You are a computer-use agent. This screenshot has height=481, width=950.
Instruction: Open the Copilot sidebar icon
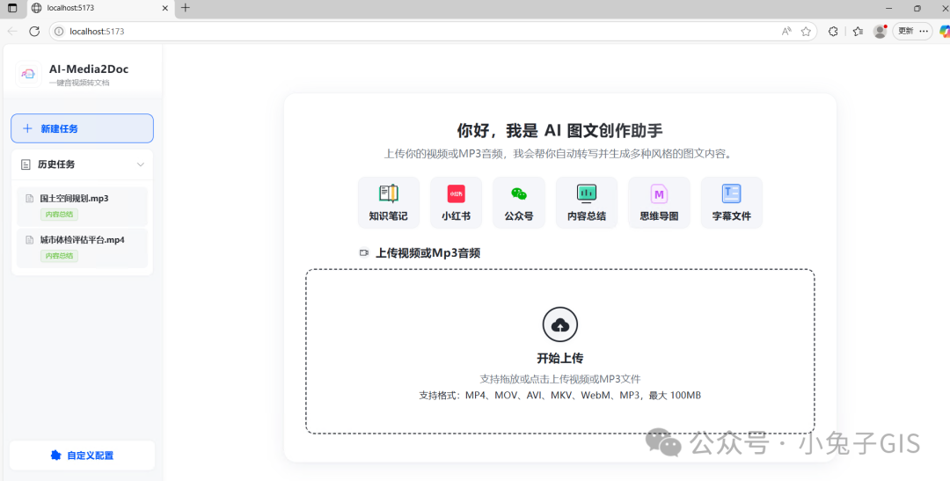[x=945, y=32]
